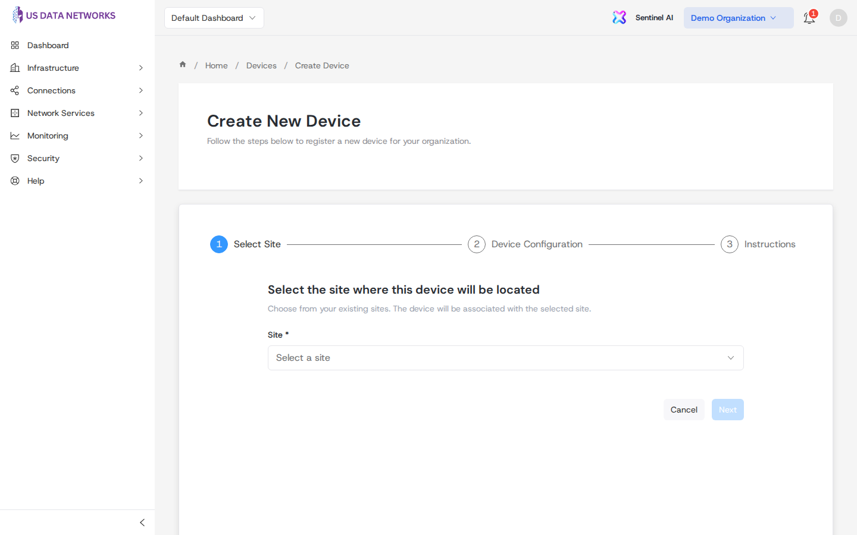The height and width of the screenshot is (535, 857).
Task: Click the Create New Device heading
Action: [284, 121]
